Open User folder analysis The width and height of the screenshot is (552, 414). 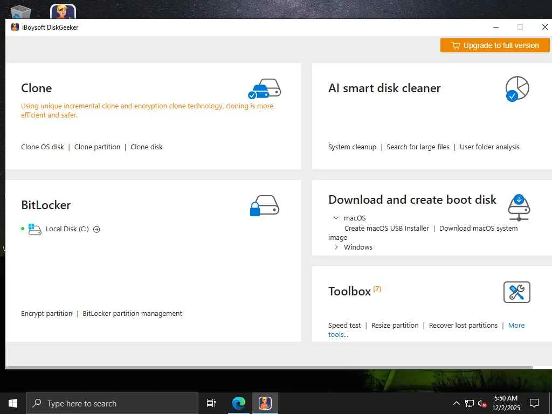pyautogui.click(x=489, y=147)
